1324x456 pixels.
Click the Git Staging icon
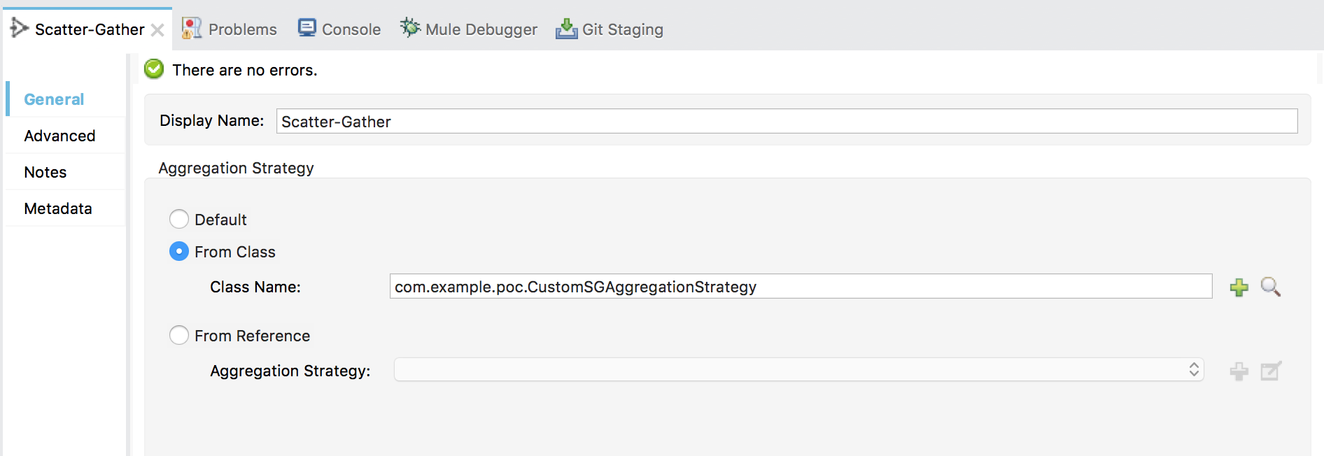coord(566,29)
